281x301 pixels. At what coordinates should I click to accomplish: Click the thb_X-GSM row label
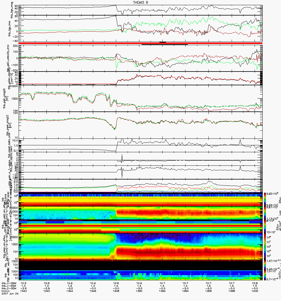(x=9, y=283)
